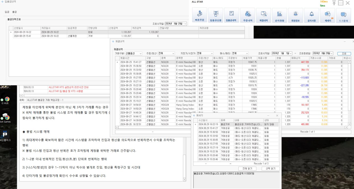Click the 메세지 window title gear icon

194,116
